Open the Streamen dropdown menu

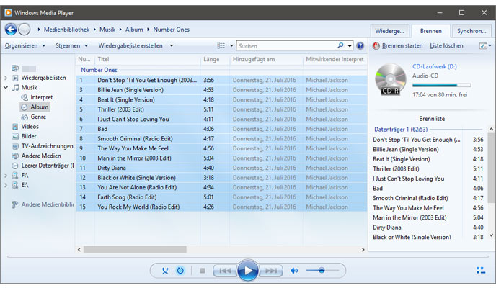click(x=71, y=46)
